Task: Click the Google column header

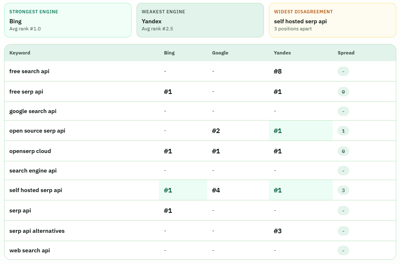Action: pos(220,53)
